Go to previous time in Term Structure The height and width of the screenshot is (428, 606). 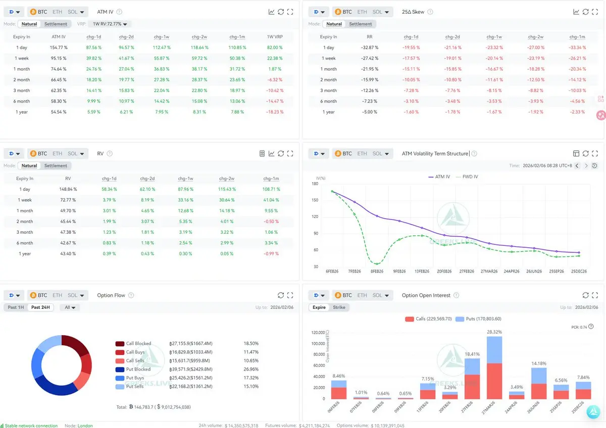577,166
